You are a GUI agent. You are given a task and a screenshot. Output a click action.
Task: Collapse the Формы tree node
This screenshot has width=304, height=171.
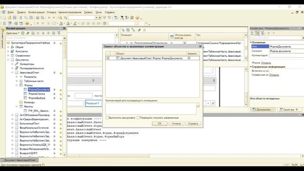click(x=17, y=85)
